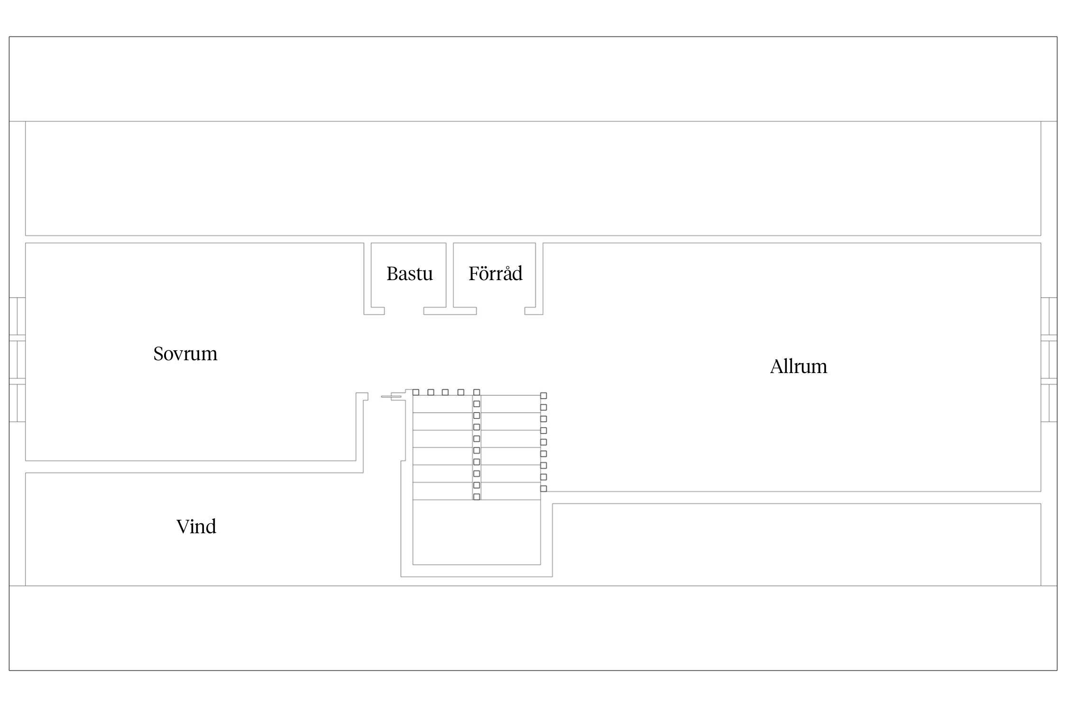Select the unlabeled room right of the stair landing
Image resolution: width=1067 pixels, height=711 pixels.
click(797, 544)
